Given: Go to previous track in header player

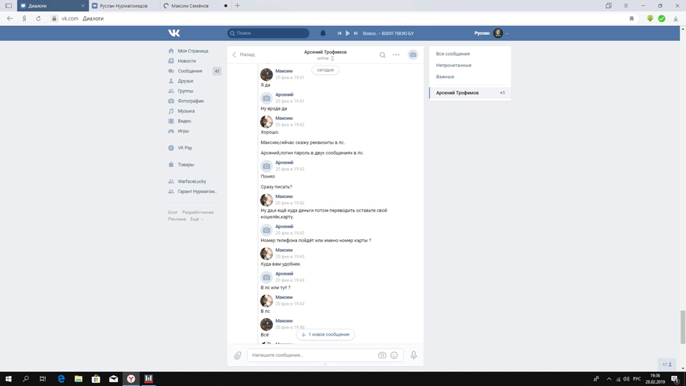Looking at the screenshot, I should [339, 33].
